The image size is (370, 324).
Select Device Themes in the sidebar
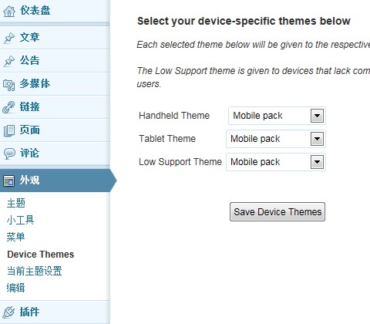(41, 255)
